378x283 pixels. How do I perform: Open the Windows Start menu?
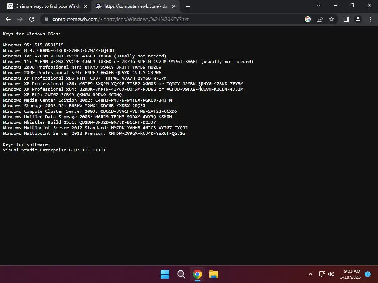click(165, 274)
